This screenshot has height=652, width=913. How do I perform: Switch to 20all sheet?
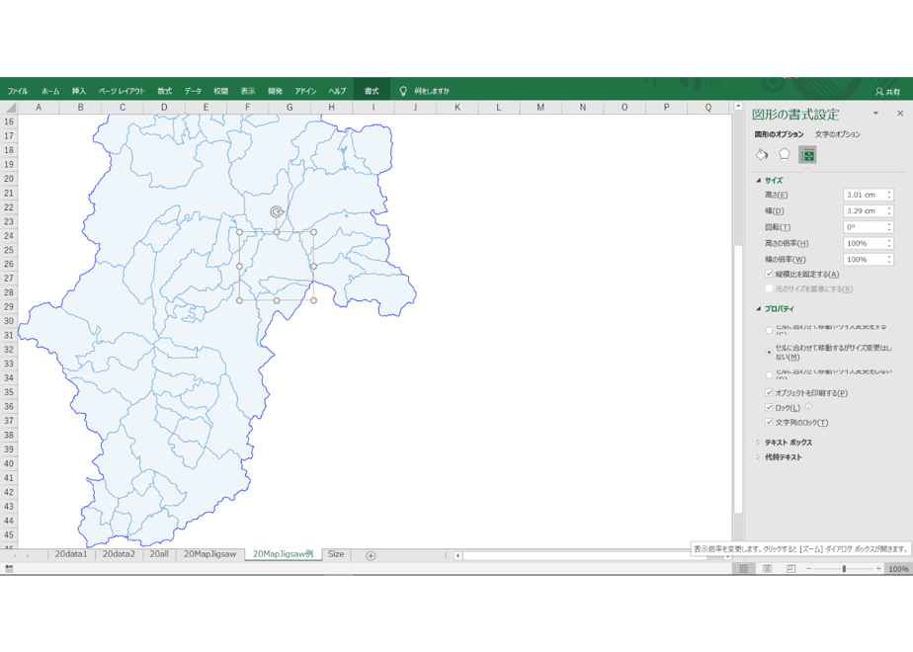(x=159, y=554)
